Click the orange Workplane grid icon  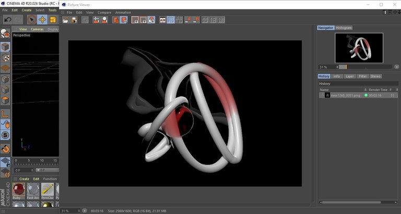[5, 68]
